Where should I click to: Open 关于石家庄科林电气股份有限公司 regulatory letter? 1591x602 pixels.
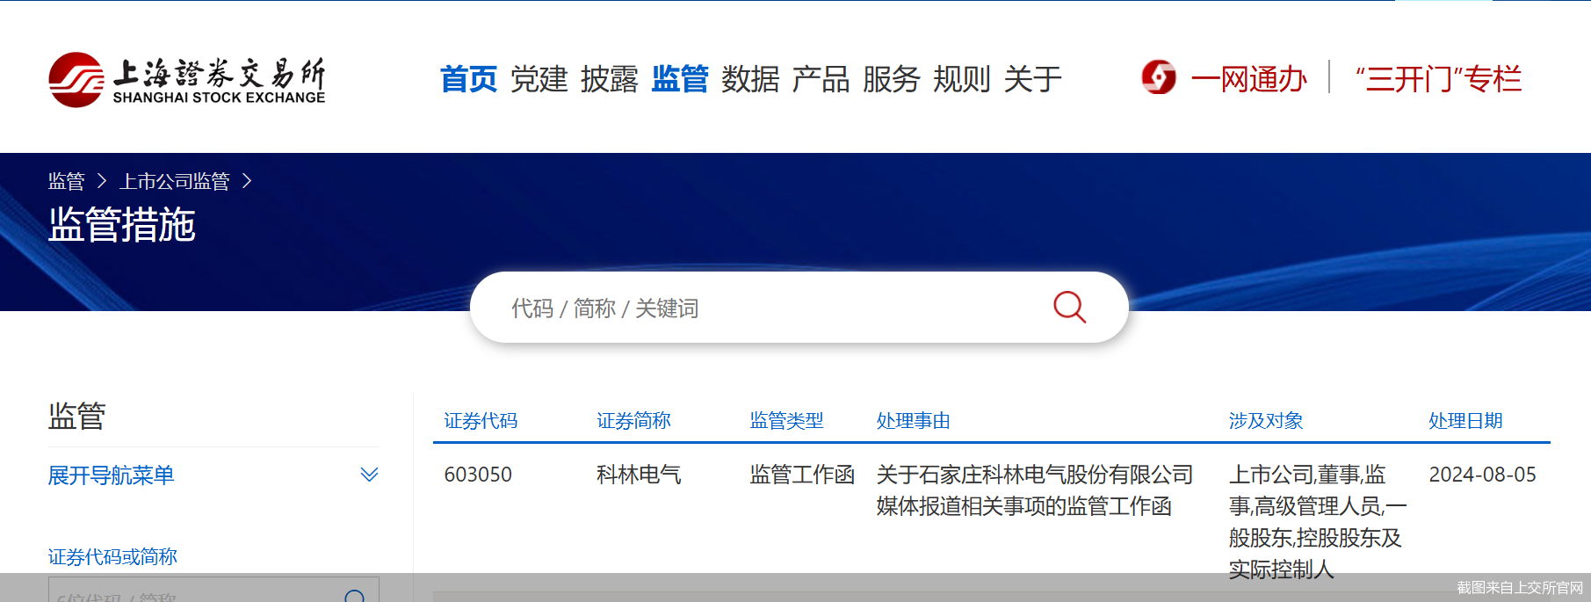(1035, 490)
